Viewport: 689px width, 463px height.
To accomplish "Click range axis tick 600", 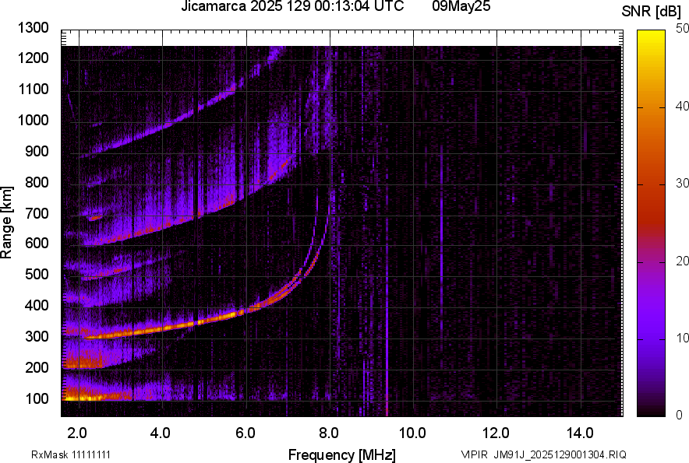I will 37,243.
